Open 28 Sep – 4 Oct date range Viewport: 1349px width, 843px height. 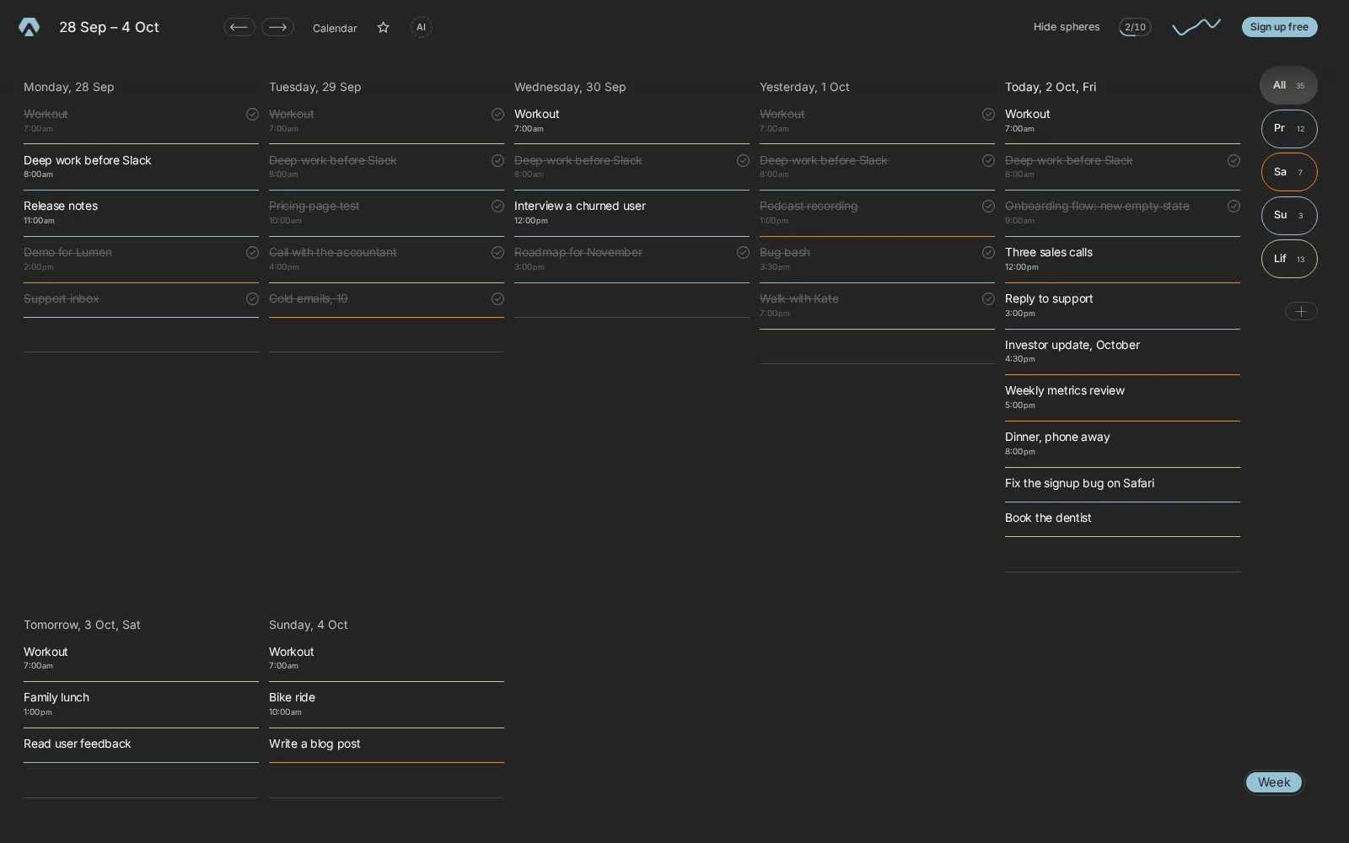tap(109, 27)
